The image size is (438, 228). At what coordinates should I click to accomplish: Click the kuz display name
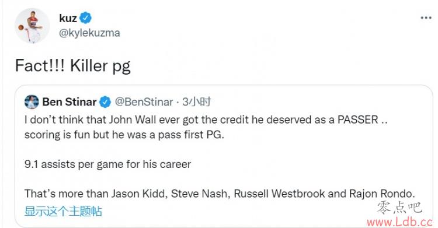68,18
